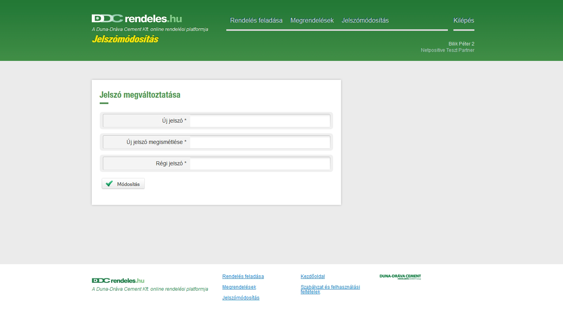Click the Duna-Dráva Cement footer logo
The height and width of the screenshot is (316, 563).
(x=400, y=277)
